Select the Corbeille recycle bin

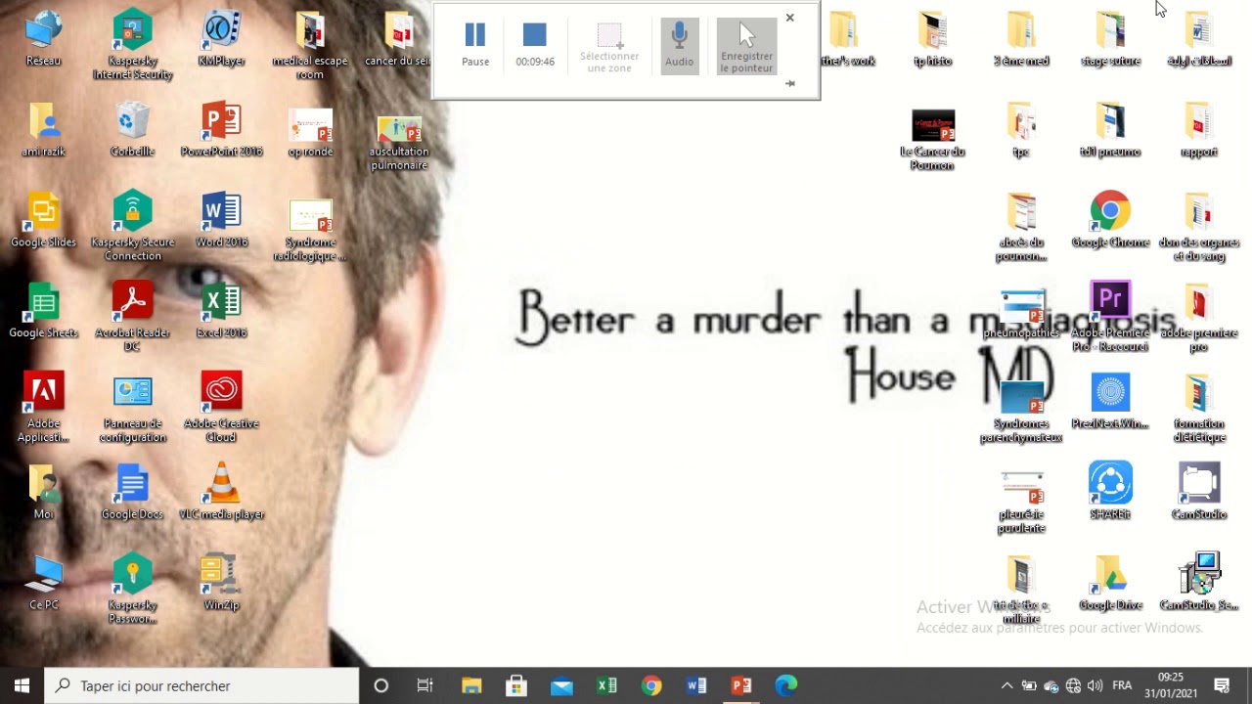point(132,130)
